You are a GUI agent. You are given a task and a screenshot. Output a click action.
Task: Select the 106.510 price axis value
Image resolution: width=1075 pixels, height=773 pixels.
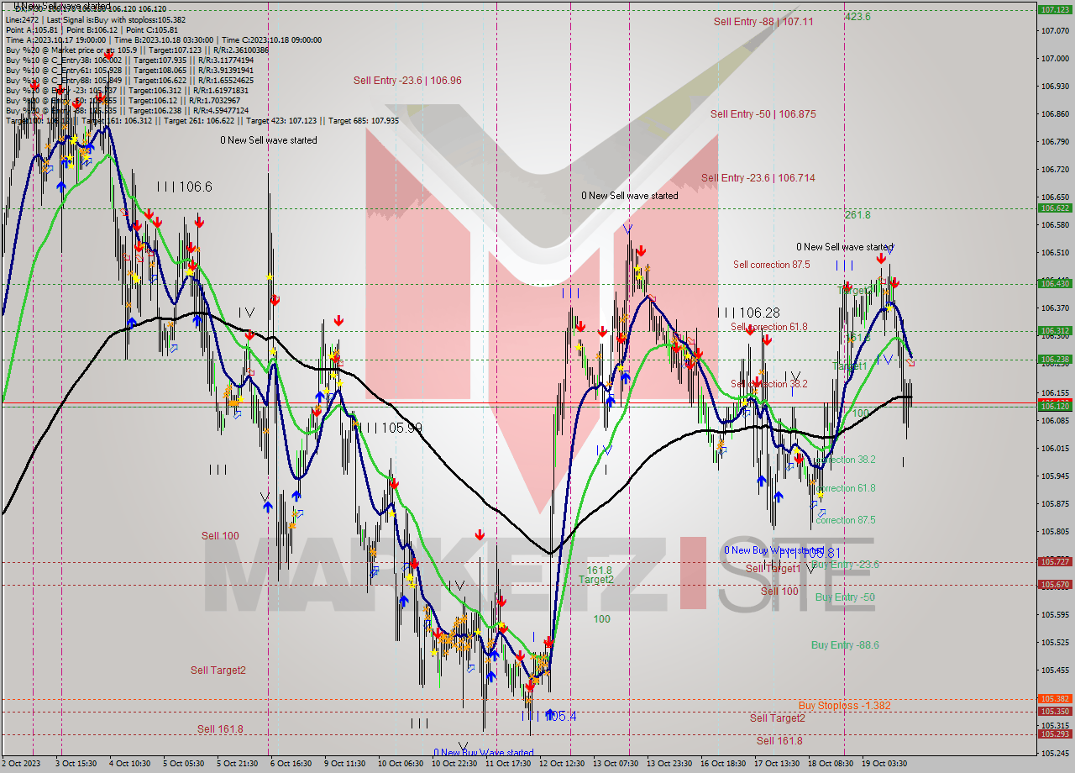click(1055, 253)
